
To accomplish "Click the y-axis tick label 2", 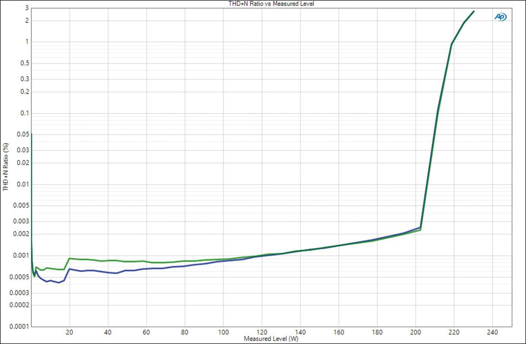I will tap(27, 20).
